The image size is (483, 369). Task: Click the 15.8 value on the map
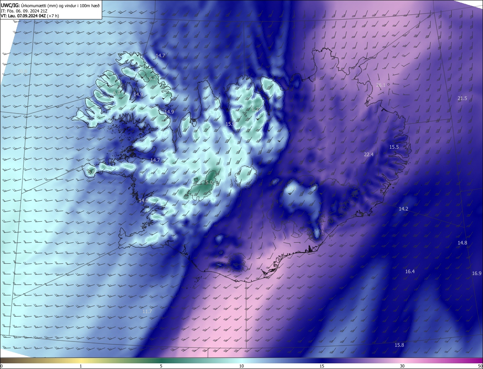coord(399,345)
